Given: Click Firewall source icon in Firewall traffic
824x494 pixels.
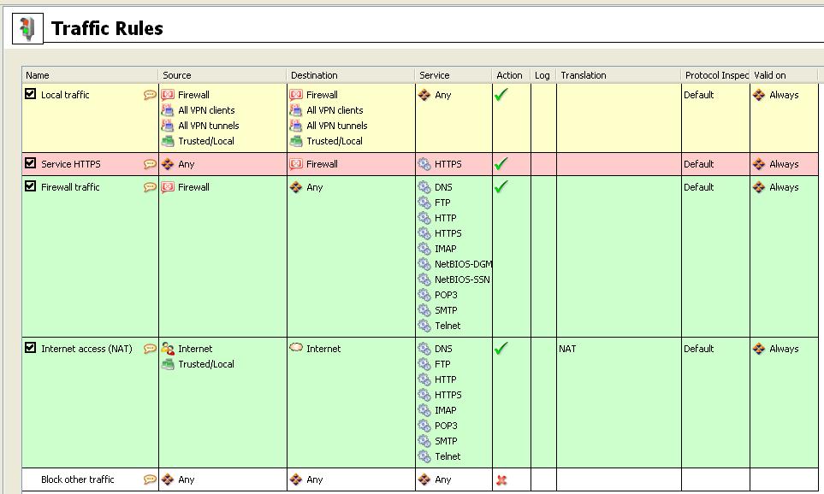Looking at the screenshot, I should point(168,187).
